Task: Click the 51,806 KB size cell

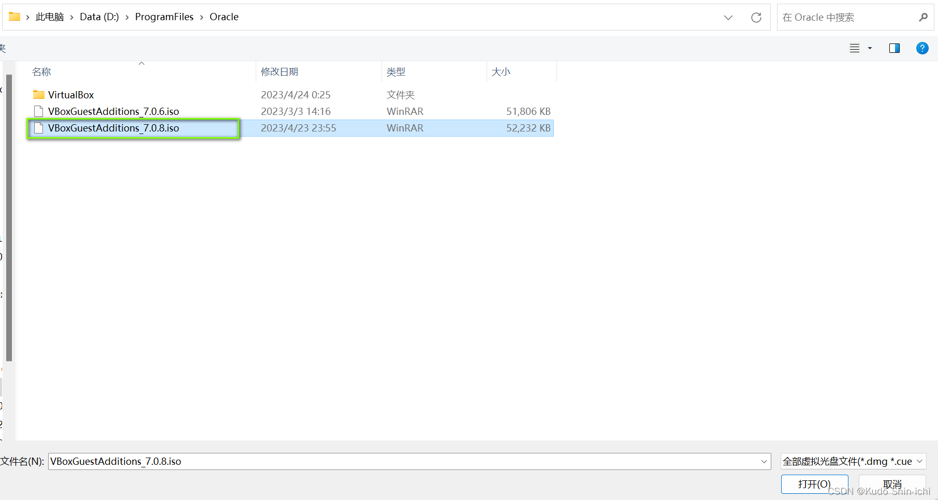Action: (x=529, y=111)
